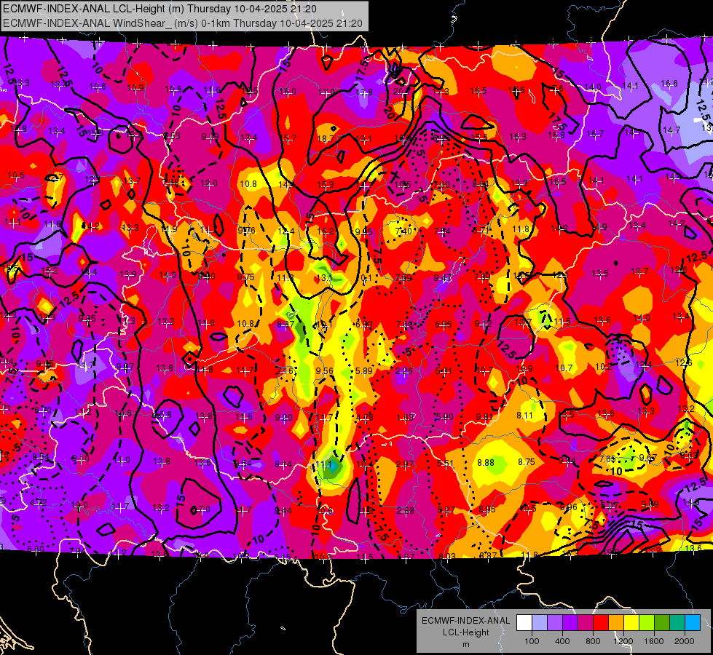Click the grid value 5.89
The image size is (713, 655).
(x=363, y=371)
